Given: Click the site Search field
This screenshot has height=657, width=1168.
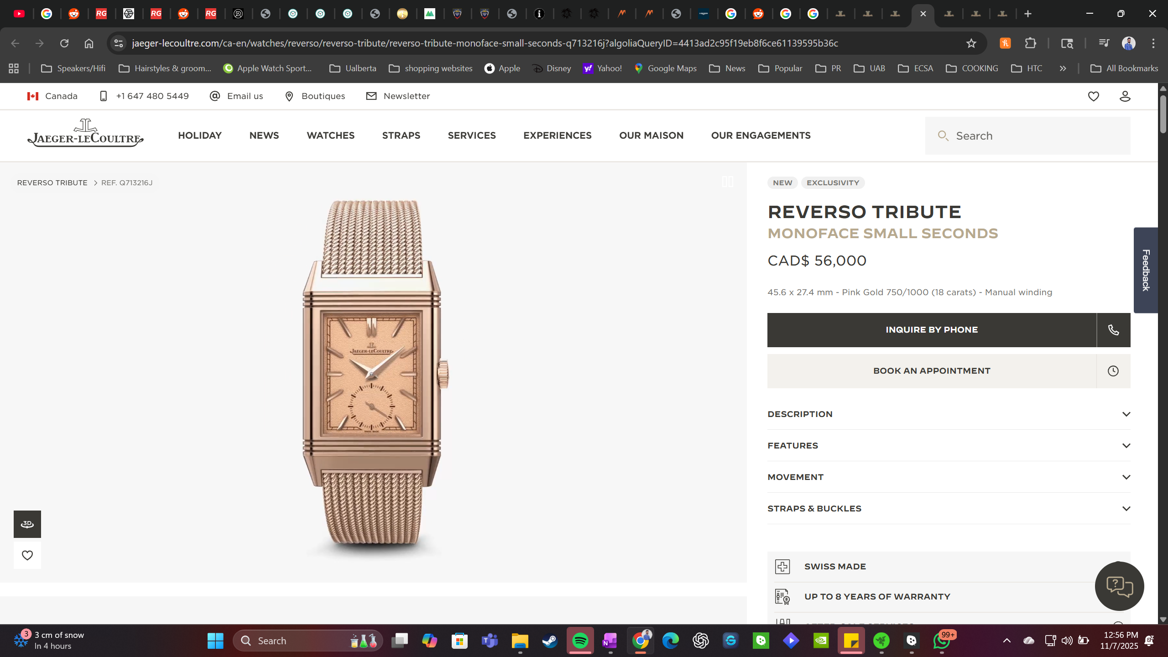Looking at the screenshot, I should click(x=1028, y=136).
